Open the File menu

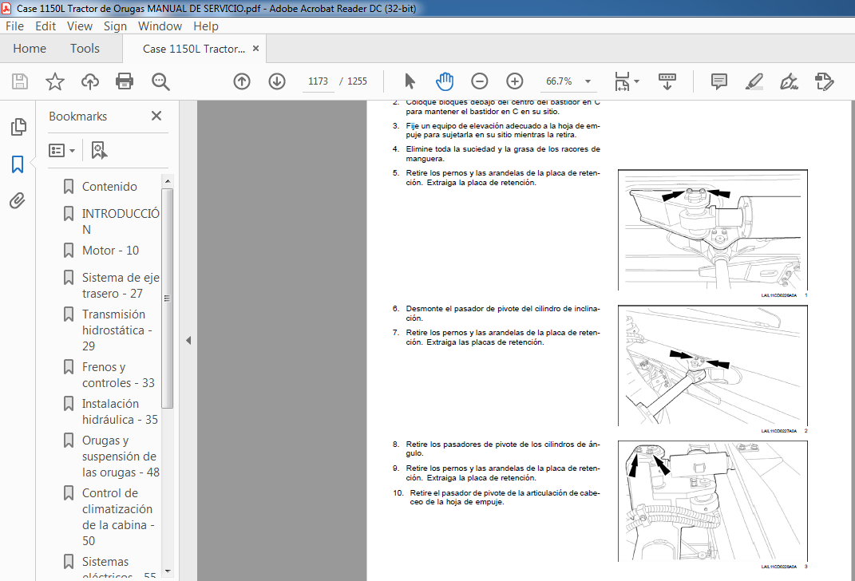coord(14,26)
